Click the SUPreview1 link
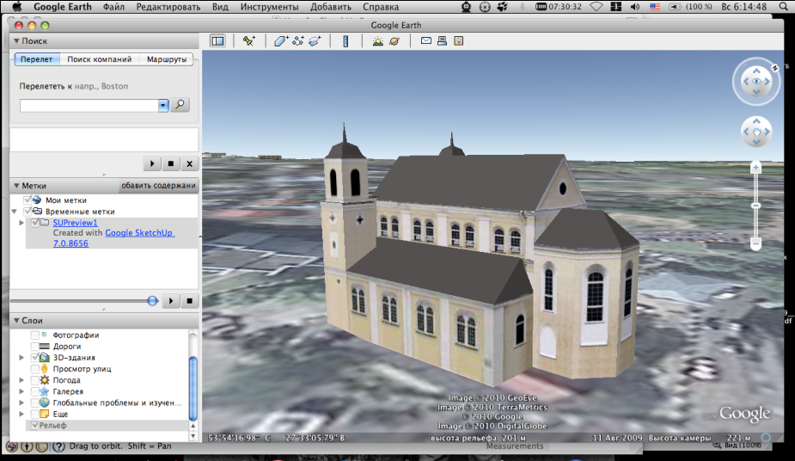 (x=76, y=223)
